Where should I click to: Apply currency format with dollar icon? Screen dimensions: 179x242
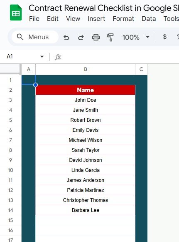tap(165, 37)
